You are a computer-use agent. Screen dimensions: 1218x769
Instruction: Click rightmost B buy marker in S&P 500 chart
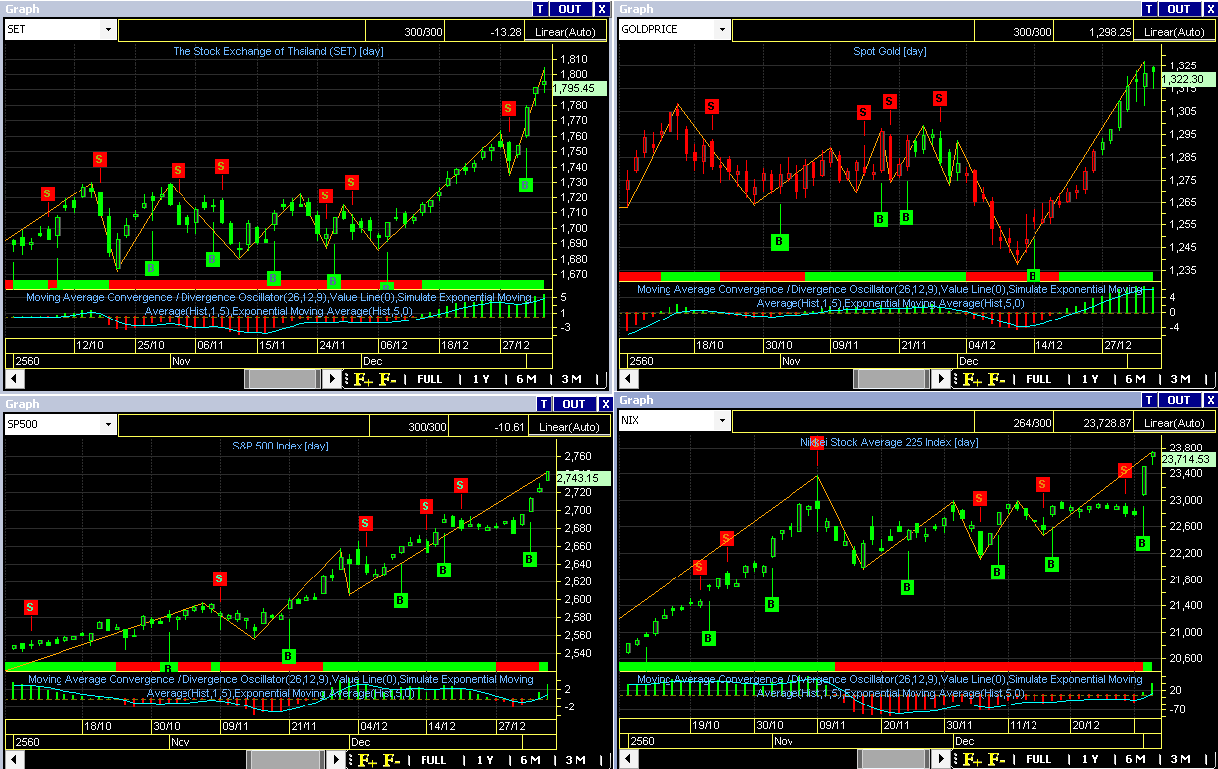tap(529, 559)
